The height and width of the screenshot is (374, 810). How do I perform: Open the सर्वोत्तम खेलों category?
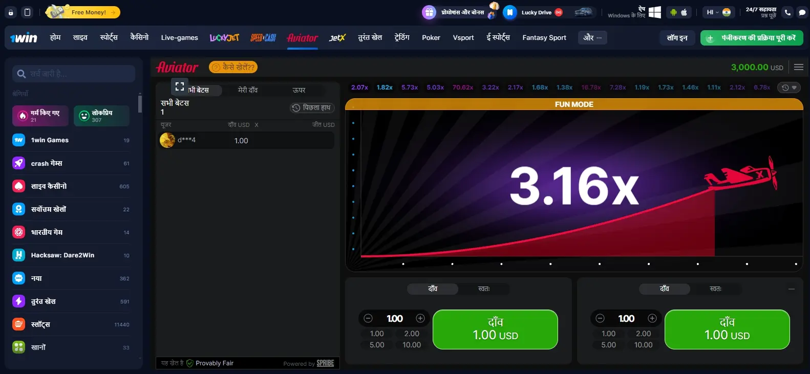(x=71, y=209)
